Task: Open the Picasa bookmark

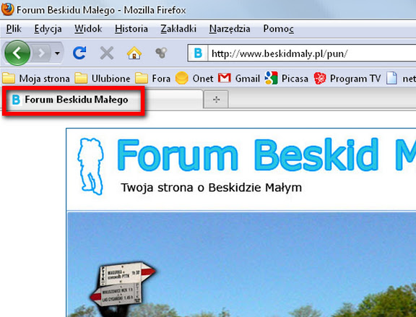Action: pos(286,78)
